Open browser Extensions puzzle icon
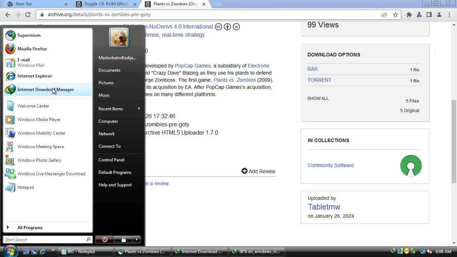Image resolution: width=457 pixels, height=257 pixels. (x=409, y=15)
